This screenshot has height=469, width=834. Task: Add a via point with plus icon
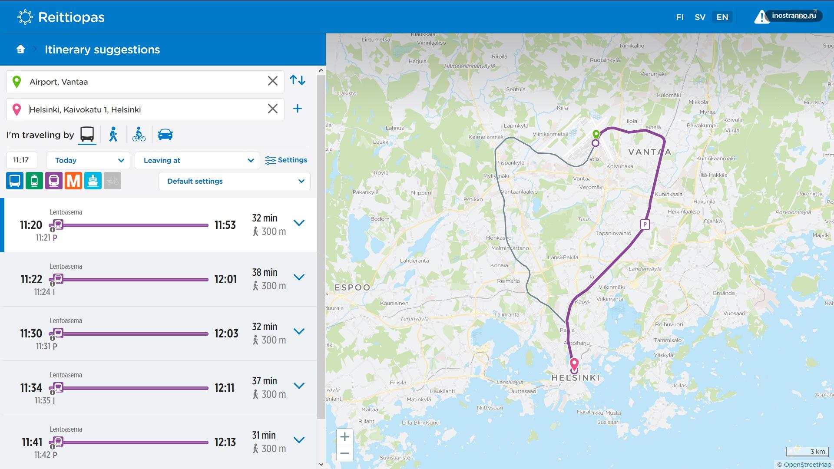click(x=298, y=109)
